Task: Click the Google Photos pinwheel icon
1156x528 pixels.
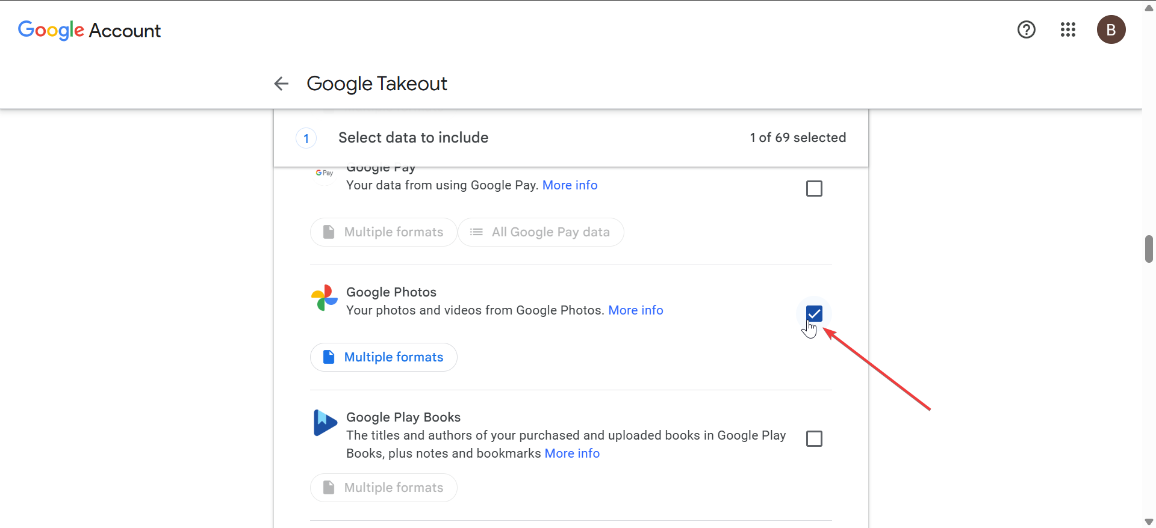Action: (324, 298)
